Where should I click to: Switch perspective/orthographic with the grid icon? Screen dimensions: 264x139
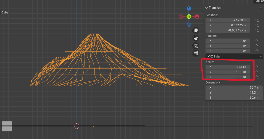coord(196,53)
